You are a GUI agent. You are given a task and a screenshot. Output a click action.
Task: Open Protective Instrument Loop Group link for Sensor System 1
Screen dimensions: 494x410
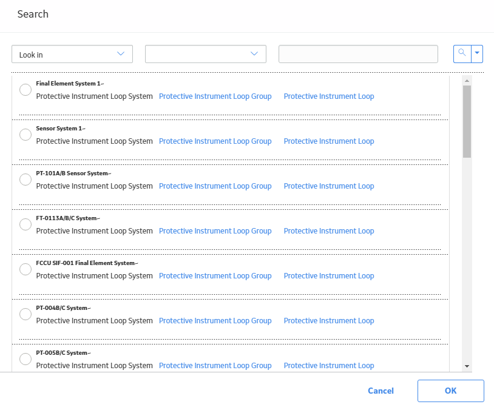(215, 141)
